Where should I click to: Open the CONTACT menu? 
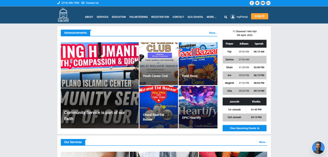(x=178, y=17)
